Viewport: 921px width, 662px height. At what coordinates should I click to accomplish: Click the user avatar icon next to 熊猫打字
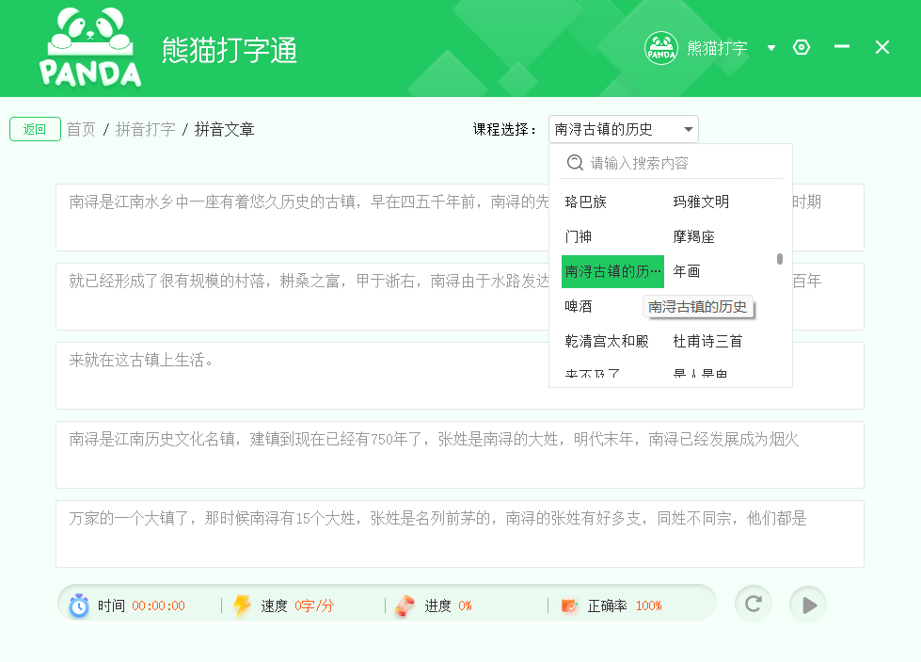coord(660,48)
